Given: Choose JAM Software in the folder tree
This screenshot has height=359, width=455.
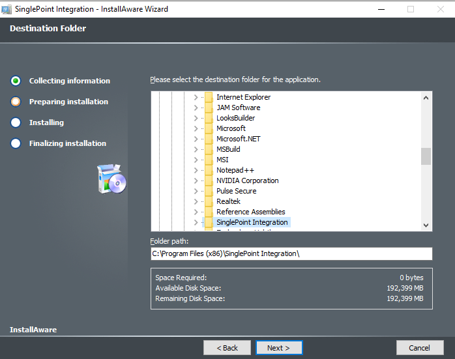Looking at the screenshot, I should pyautogui.click(x=238, y=108).
